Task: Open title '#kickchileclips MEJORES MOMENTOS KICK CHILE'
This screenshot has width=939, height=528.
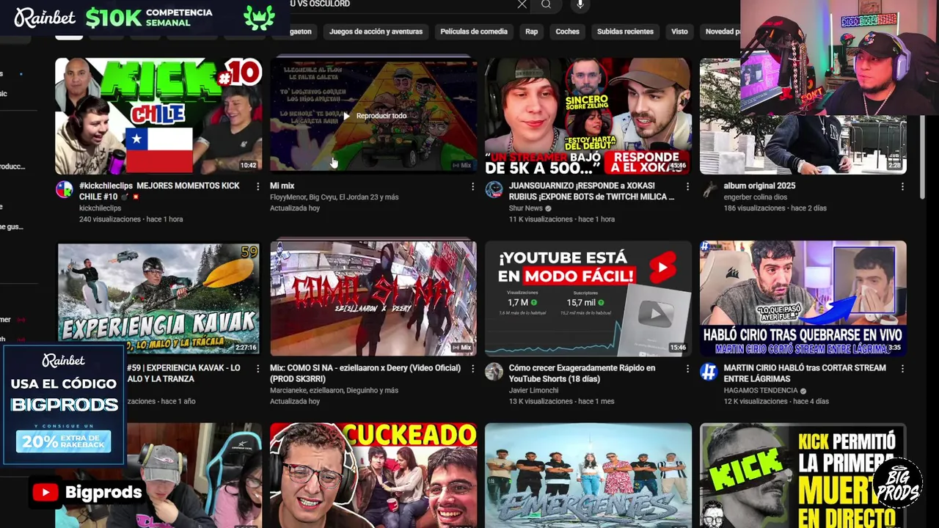Action: [x=159, y=191]
